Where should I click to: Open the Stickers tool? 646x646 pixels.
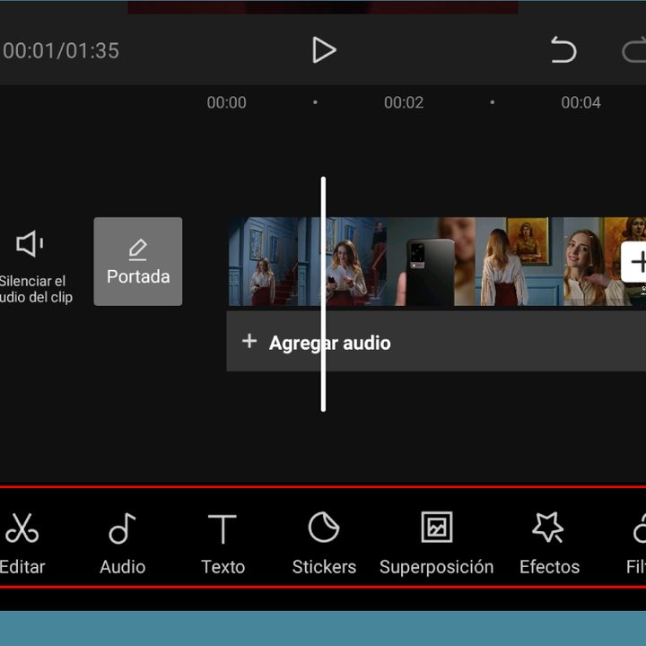click(x=324, y=543)
